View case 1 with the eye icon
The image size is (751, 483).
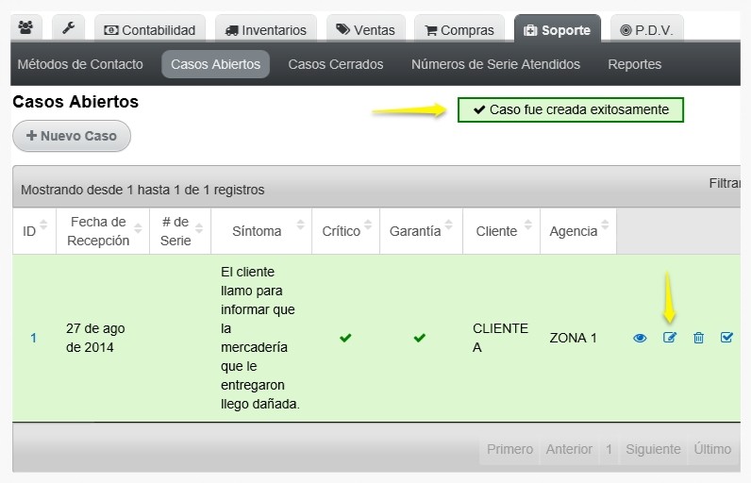(640, 338)
